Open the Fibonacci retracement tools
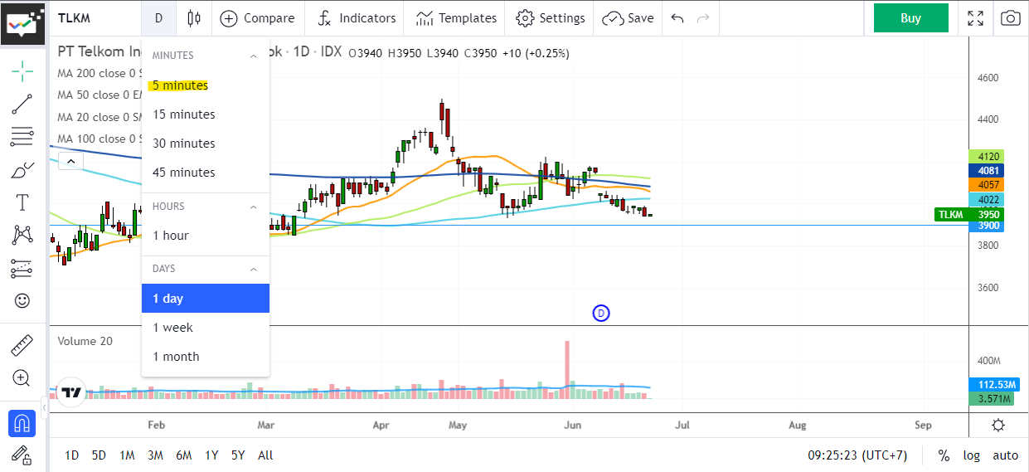The height and width of the screenshot is (472, 1029). [x=22, y=137]
